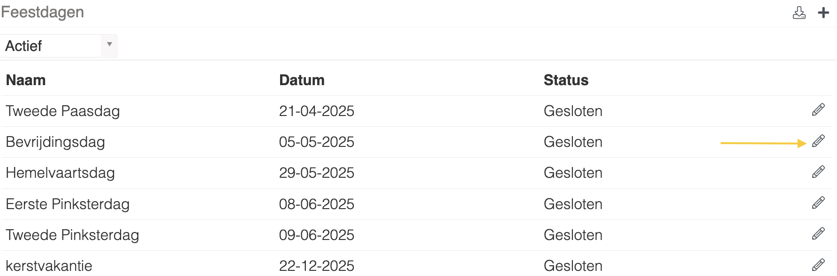Click Gesloten status of Tweede Pinksterdag
This screenshot has height=276, width=837.
[x=573, y=235]
